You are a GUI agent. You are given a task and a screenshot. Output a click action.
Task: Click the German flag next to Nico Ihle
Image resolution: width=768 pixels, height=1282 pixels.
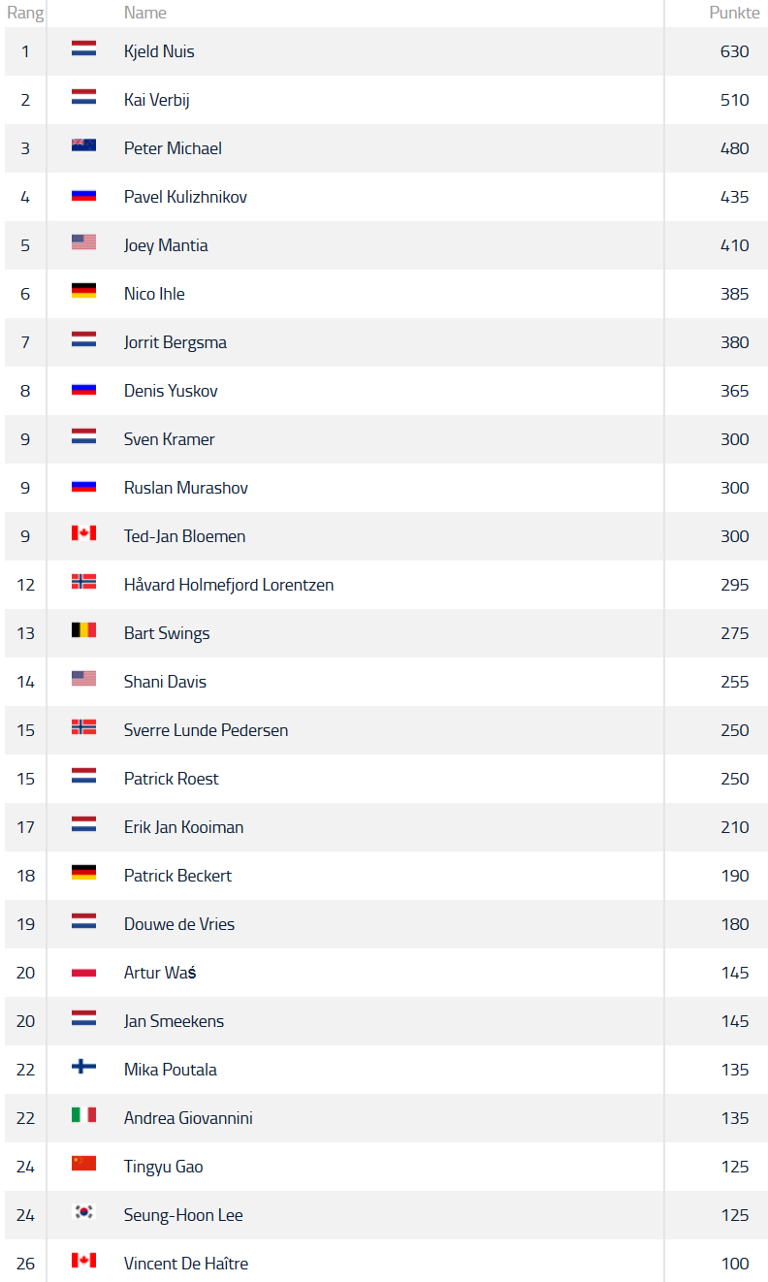(x=83, y=291)
